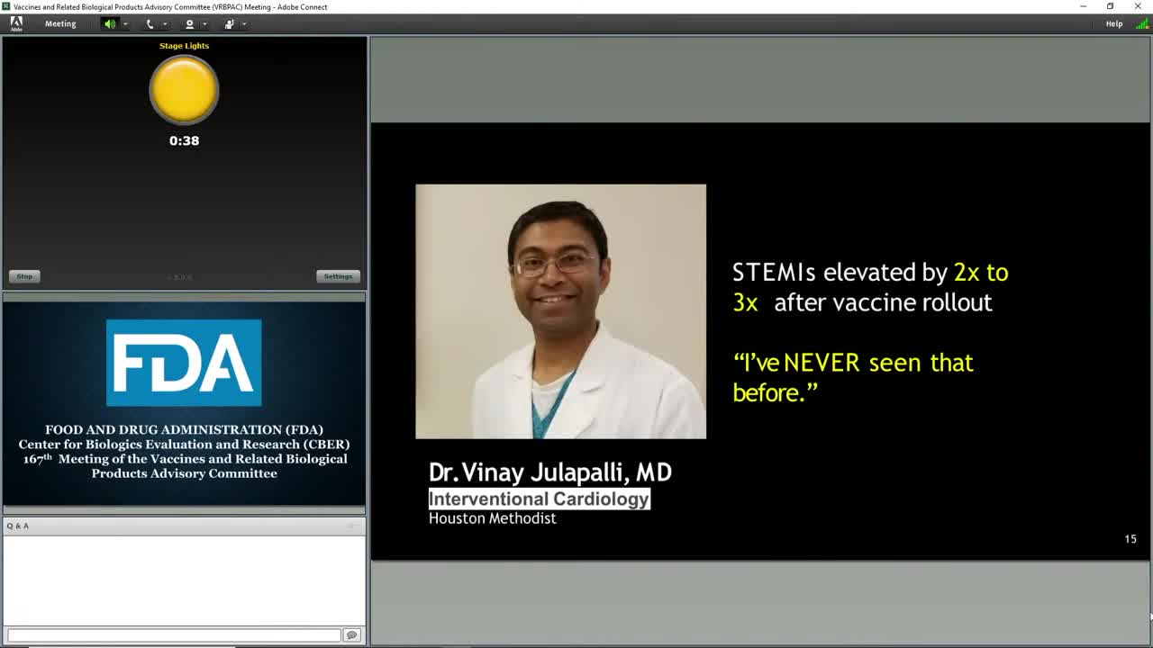1153x648 pixels.
Task: Open Stage Lights Settings button
Action: (x=338, y=276)
